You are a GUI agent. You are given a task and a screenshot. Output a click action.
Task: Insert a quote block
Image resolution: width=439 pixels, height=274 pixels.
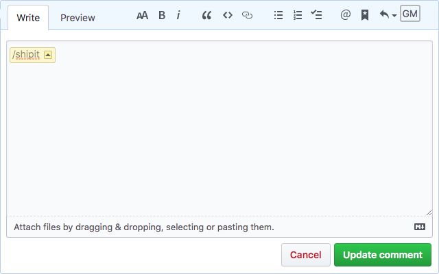[x=206, y=15]
